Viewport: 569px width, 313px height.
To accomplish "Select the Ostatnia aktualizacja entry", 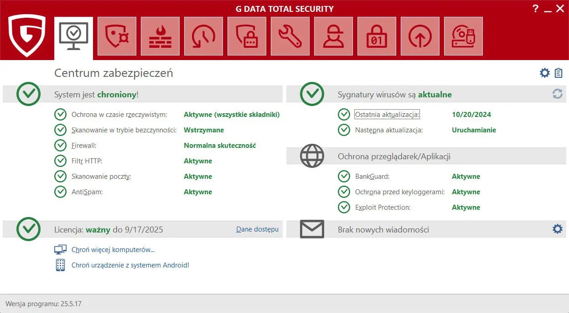I will (387, 115).
